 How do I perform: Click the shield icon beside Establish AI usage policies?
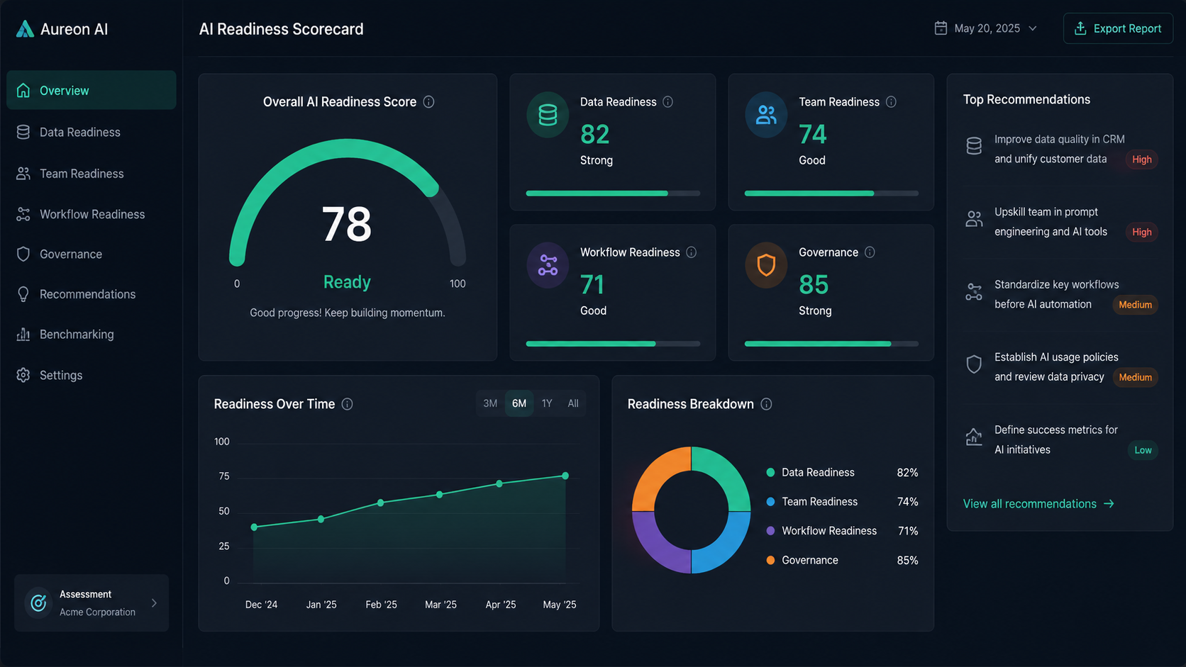pos(974,364)
